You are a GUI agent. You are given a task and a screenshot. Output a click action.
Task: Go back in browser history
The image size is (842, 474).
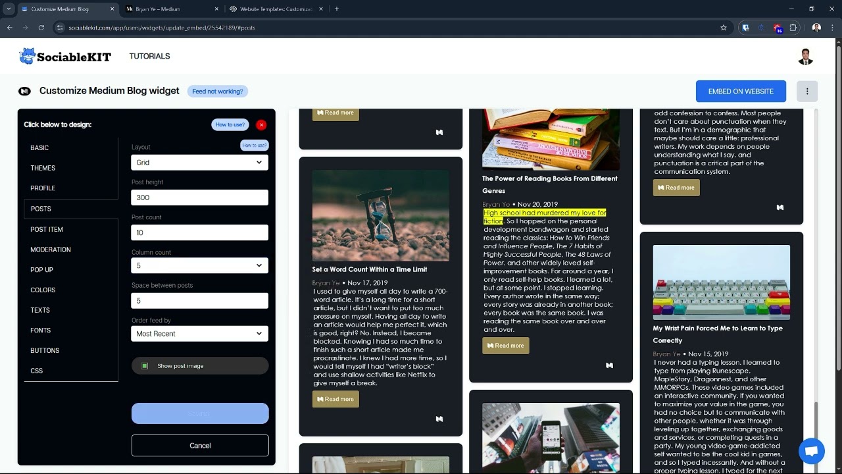point(9,28)
